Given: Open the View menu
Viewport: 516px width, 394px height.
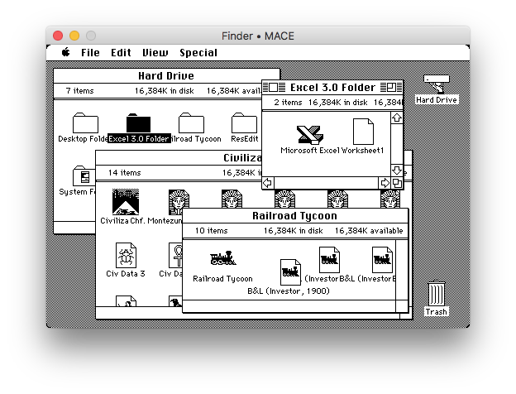Looking at the screenshot, I should (155, 53).
